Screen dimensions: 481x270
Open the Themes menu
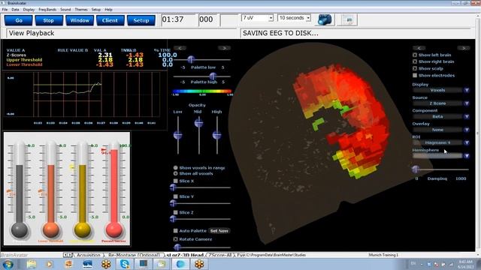81,10
